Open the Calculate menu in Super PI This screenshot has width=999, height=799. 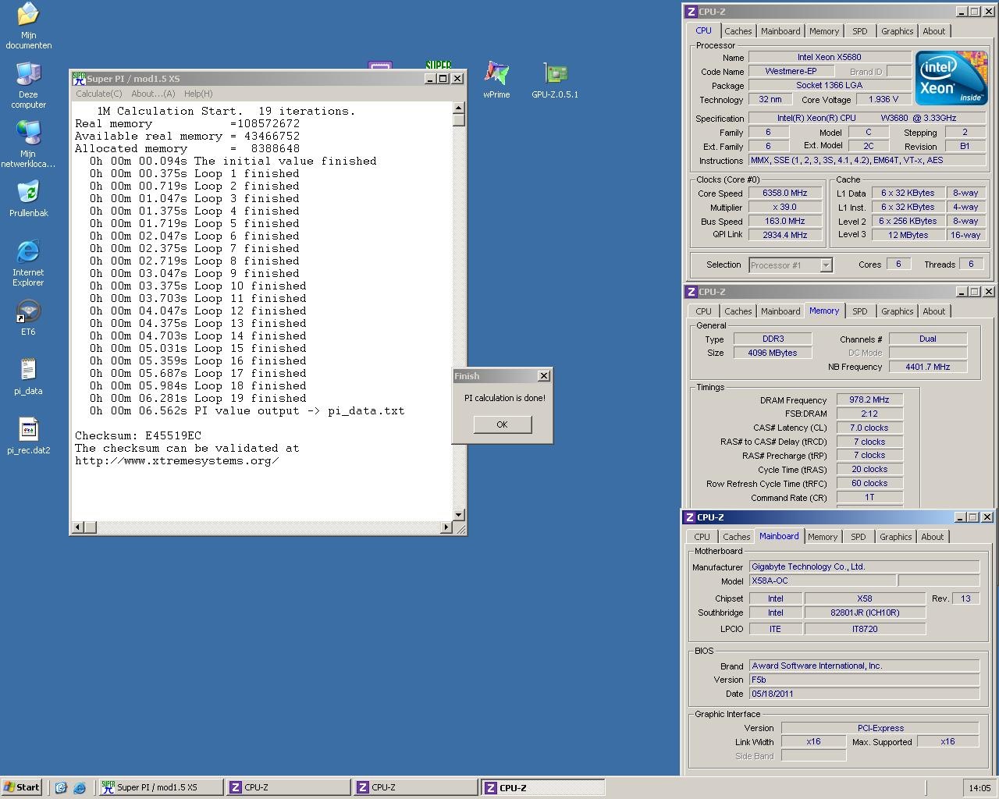click(98, 94)
